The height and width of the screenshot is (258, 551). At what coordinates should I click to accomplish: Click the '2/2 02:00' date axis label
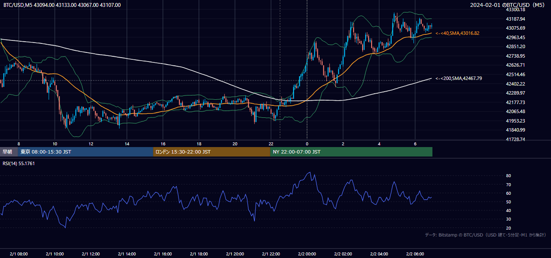pos(343,254)
